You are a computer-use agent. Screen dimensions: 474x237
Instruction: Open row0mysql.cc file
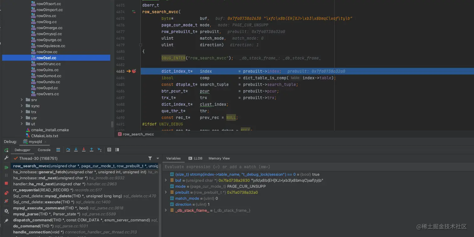pos(49,34)
